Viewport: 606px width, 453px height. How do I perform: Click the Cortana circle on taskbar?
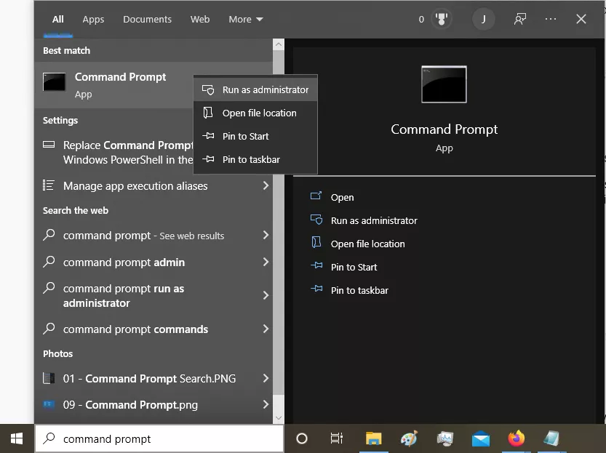302,438
